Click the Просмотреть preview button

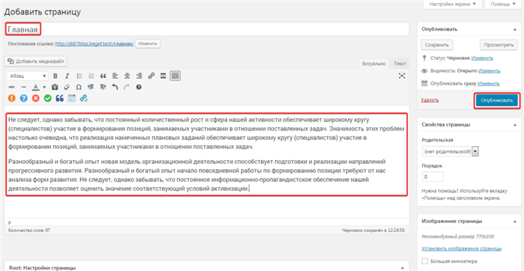pyautogui.click(x=499, y=44)
